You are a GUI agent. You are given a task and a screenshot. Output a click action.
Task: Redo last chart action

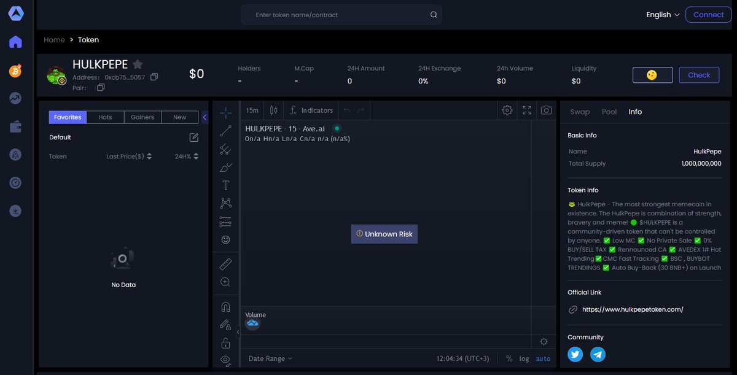pyautogui.click(x=361, y=110)
